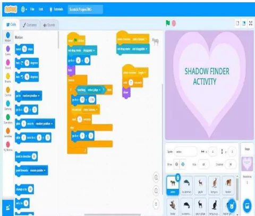Viewport: 255px width, 216px height.
Task: Select the pink Sound category circle
Action: tap(8, 62)
